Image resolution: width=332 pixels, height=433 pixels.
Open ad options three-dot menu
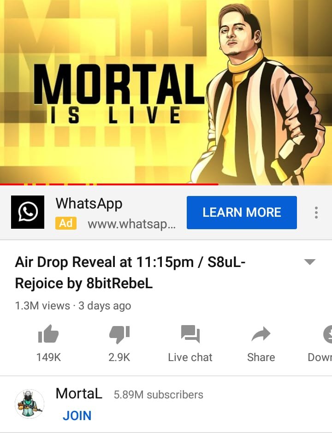tap(316, 213)
